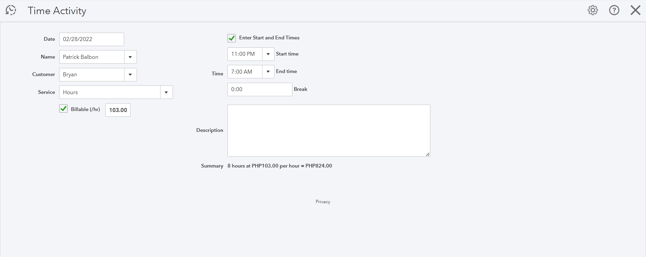Click the Break duration field
646x257 pixels.
coord(259,89)
